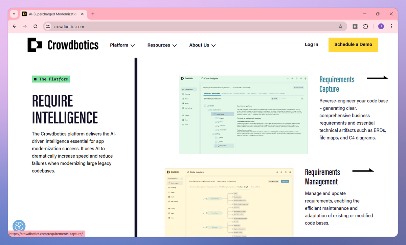
Task: Expand the Resources dropdown menu
Action: [x=162, y=45]
